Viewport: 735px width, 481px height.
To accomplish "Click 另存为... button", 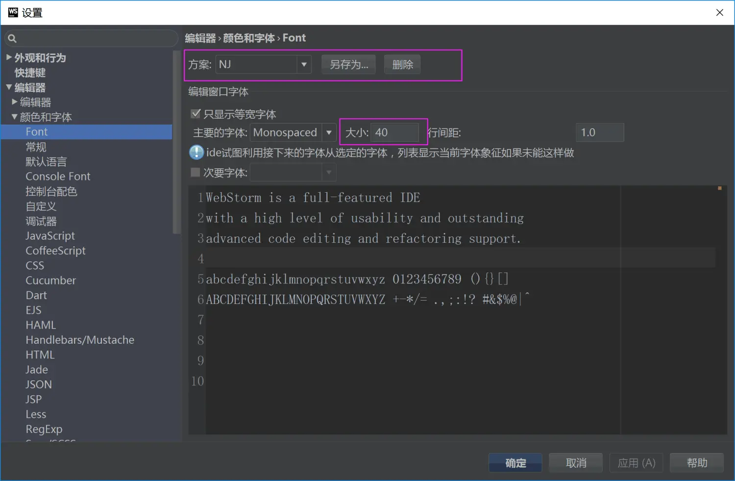I will point(348,64).
